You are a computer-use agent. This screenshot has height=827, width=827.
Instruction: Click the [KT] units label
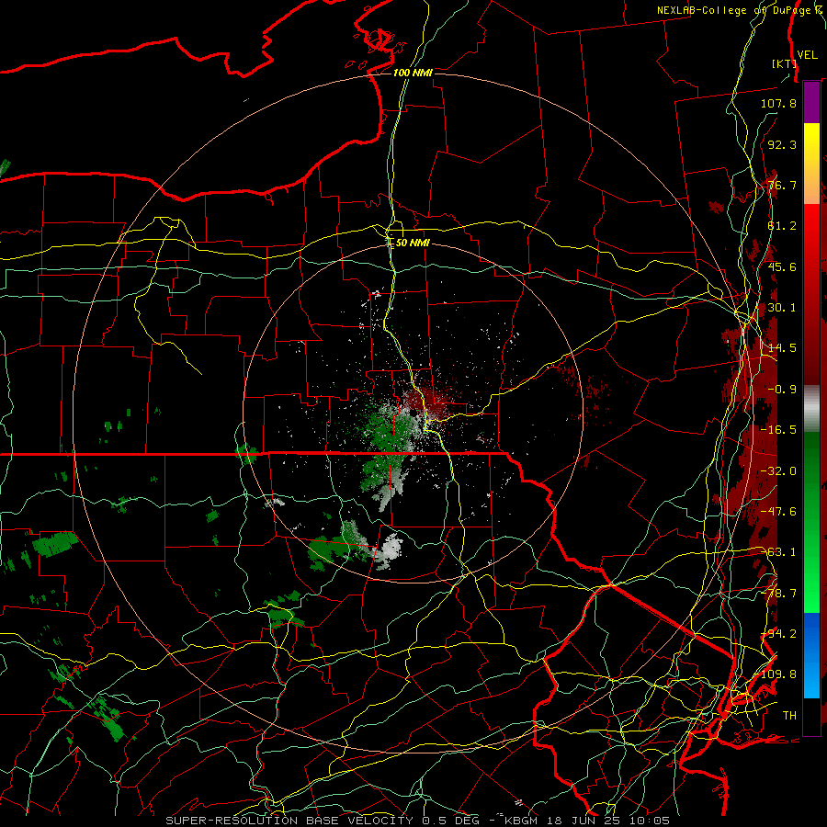[x=784, y=63]
